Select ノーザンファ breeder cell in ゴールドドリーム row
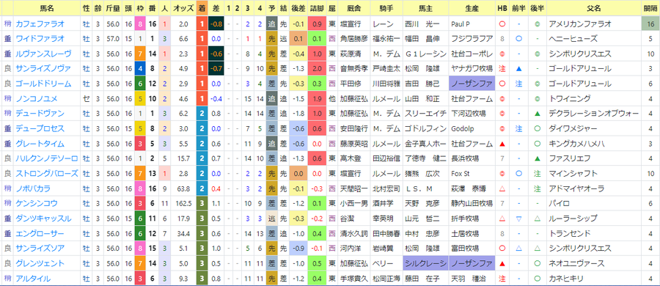The width and height of the screenshot is (660, 286). (472, 84)
